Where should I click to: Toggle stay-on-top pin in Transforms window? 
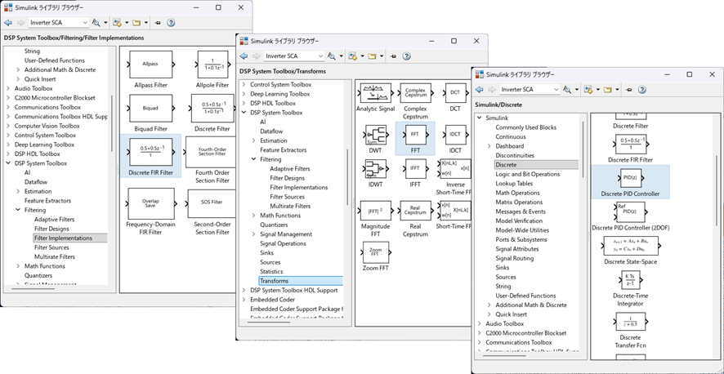pyautogui.click(x=392, y=56)
